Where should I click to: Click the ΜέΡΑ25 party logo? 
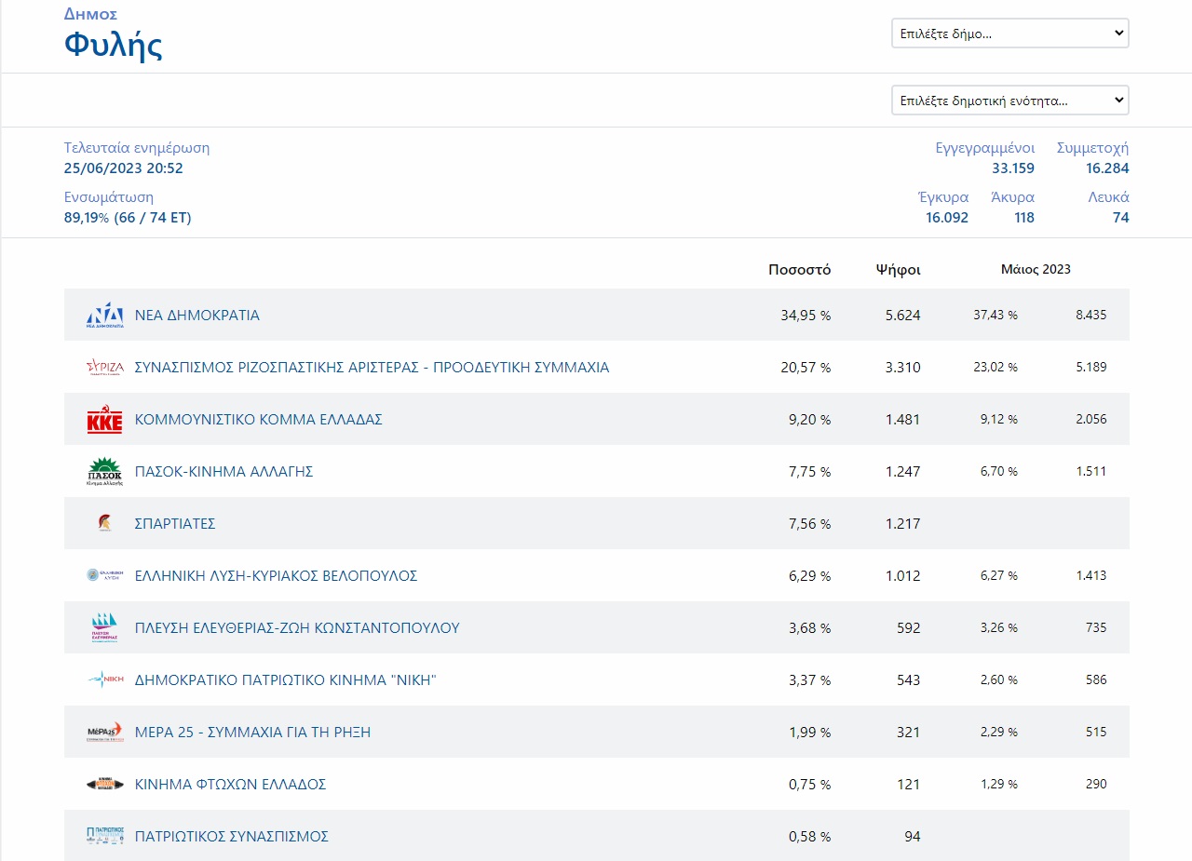pos(104,733)
